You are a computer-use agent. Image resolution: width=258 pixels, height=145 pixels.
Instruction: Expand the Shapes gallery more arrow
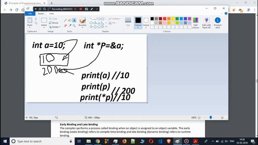coord(106,27)
